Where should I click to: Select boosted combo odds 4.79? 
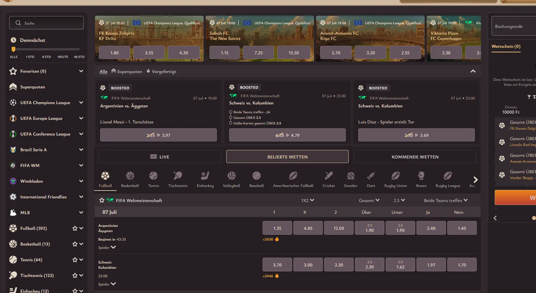(287, 135)
